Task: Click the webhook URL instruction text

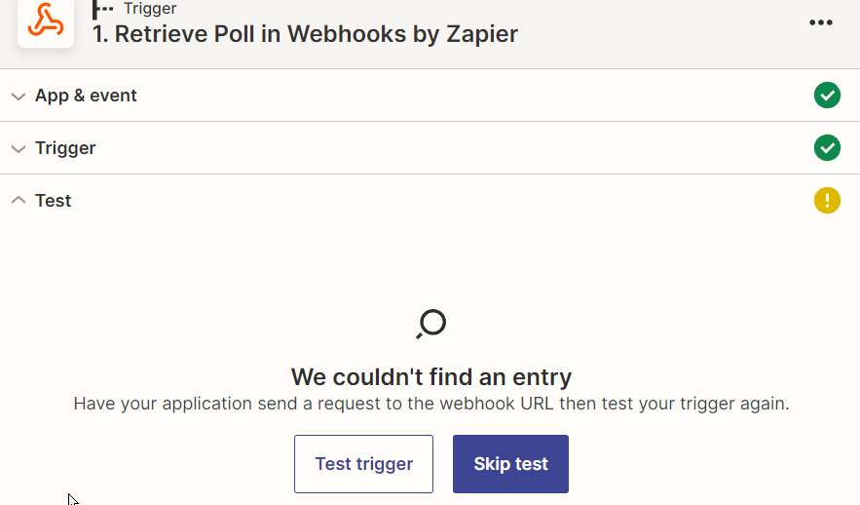Action: (431, 404)
